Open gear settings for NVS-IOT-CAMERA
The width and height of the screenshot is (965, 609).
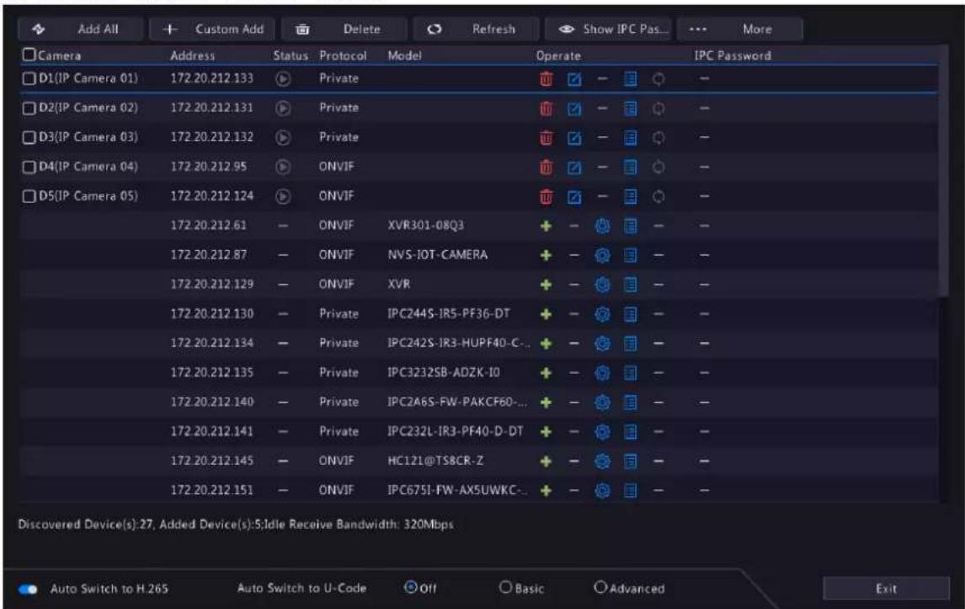click(603, 255)
